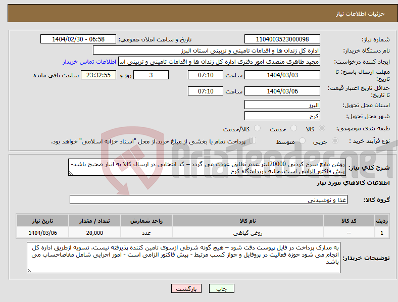
Task: Select the جزیی purchase type radio
Action: pyautogui.click(x=335, y=140)
